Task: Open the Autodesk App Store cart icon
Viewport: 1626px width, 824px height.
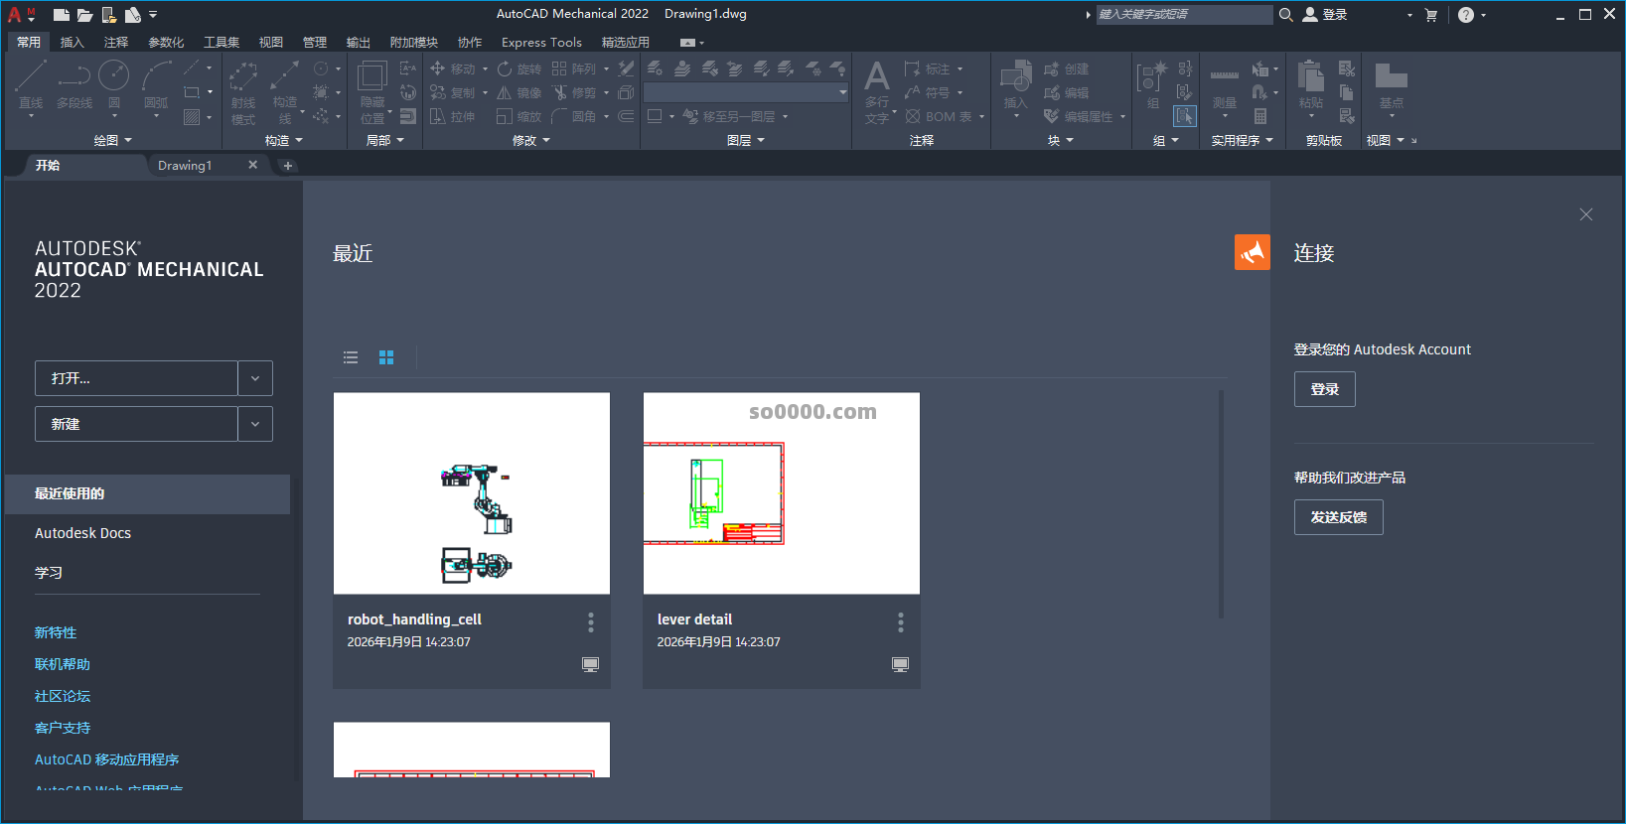Action: tap(1430, 15)
